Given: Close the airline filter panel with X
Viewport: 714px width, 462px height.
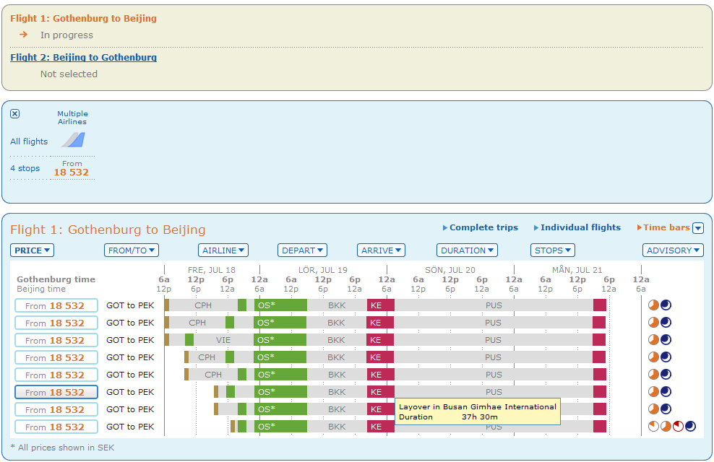Looking at the screenshot, I should tap(15, 114).
